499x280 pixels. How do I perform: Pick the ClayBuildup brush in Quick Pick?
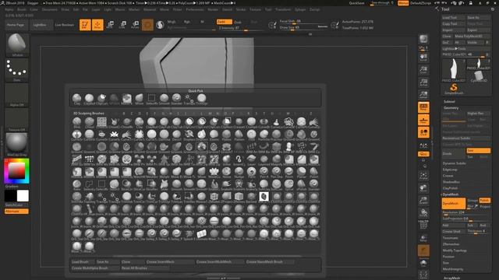89,99
